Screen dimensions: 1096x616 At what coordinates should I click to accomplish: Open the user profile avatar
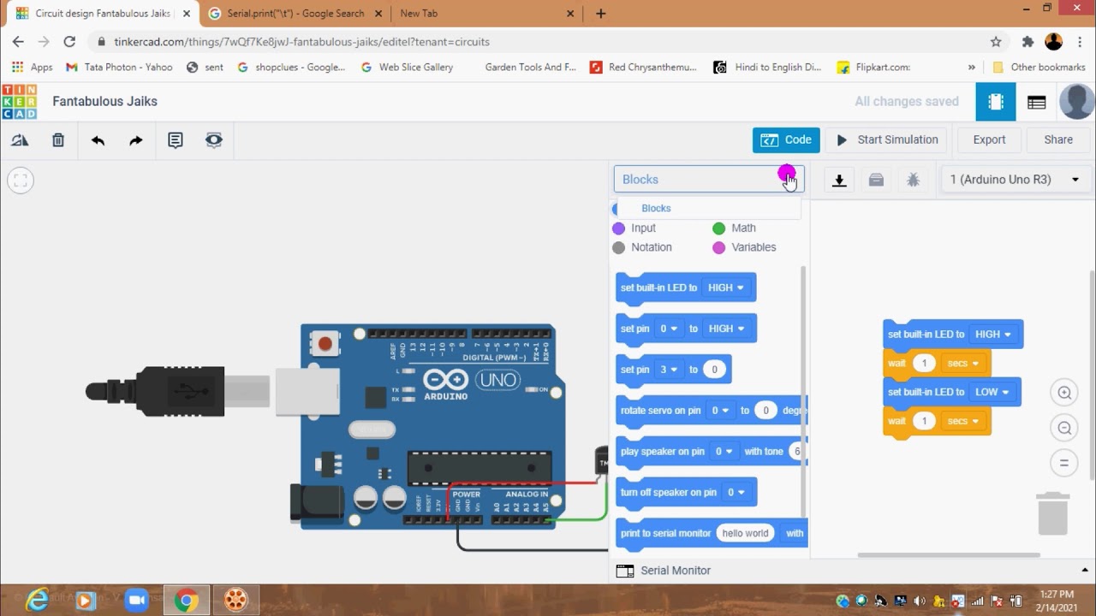[x=1077, y=102]
